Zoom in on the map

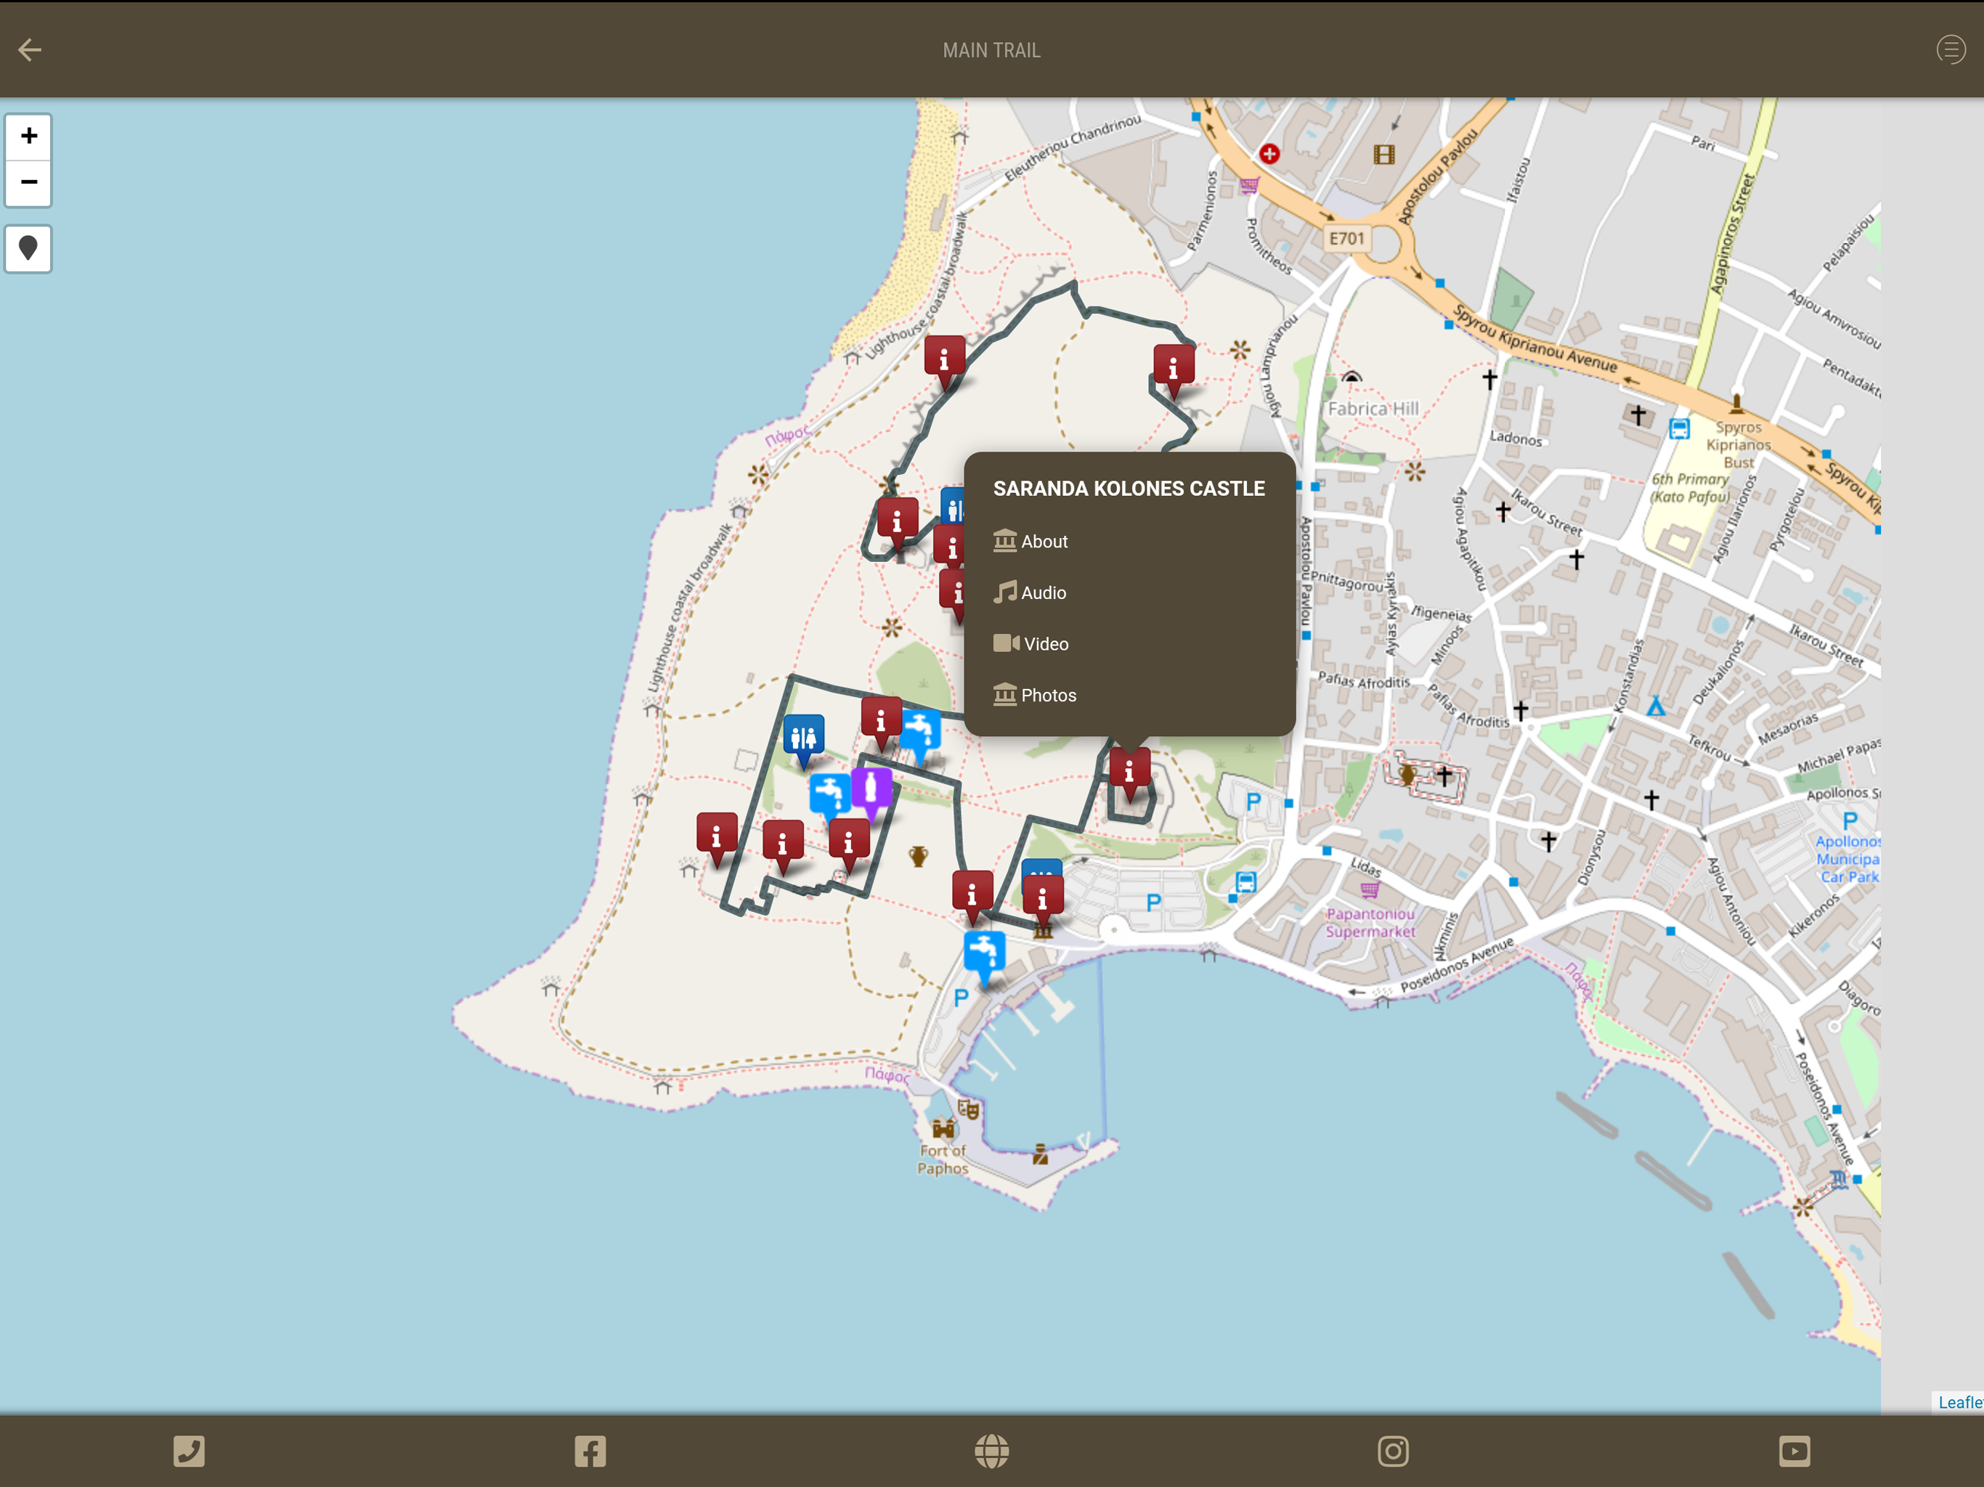[x=29, y=137]
